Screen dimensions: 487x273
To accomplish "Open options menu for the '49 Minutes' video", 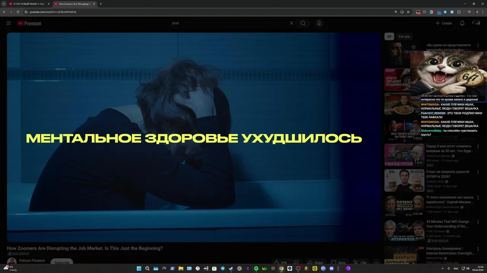I will pos(478,222).
